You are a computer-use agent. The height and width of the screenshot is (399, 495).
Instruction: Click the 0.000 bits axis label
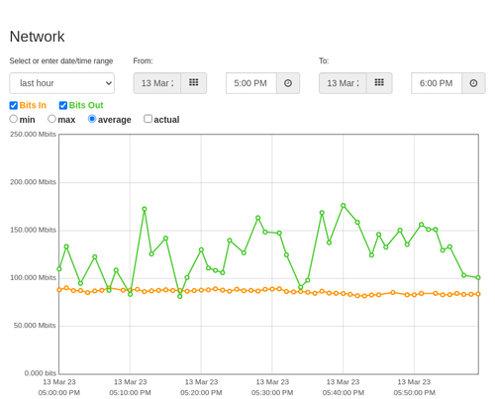(41, 373)
